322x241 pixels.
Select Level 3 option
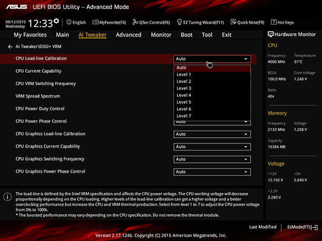coord(212,88)
